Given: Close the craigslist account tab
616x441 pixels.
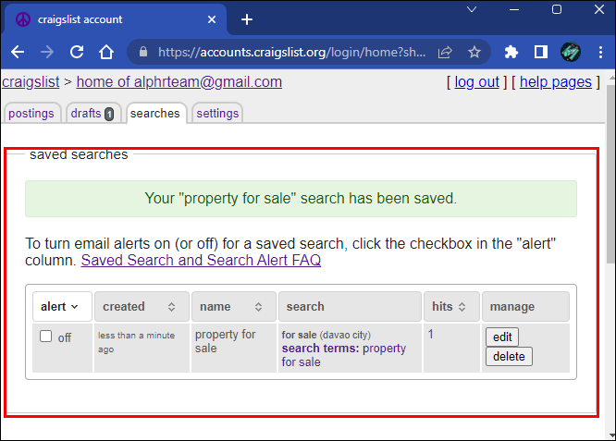Looking at the screenshot, I should pos(212,19).
